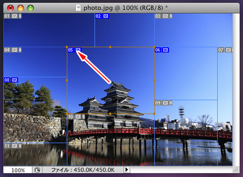
Task: Click the slice 06 image type icon
Action: pos(166,50)
